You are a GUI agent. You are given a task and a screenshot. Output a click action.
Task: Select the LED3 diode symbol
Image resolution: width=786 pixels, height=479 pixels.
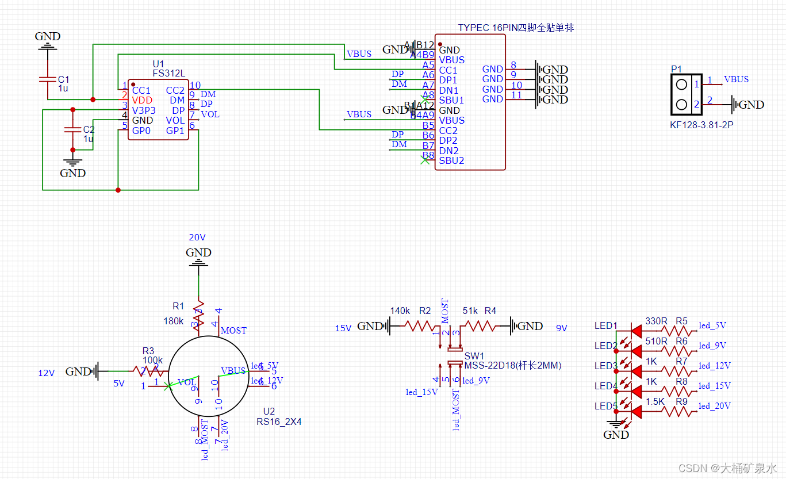coord(636,371)
